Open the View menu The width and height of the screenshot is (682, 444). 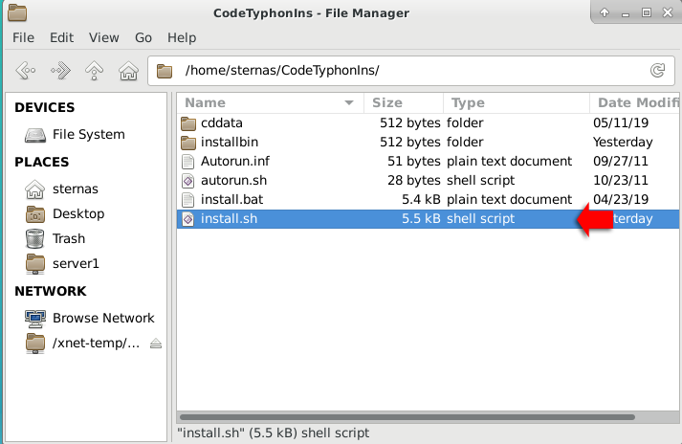point(104,38)
